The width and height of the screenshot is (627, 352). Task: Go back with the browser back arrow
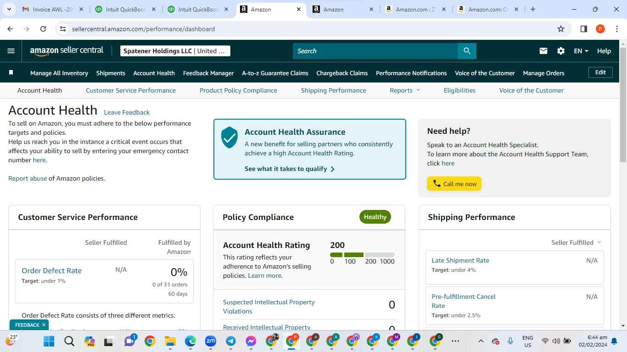click(11, 29)
